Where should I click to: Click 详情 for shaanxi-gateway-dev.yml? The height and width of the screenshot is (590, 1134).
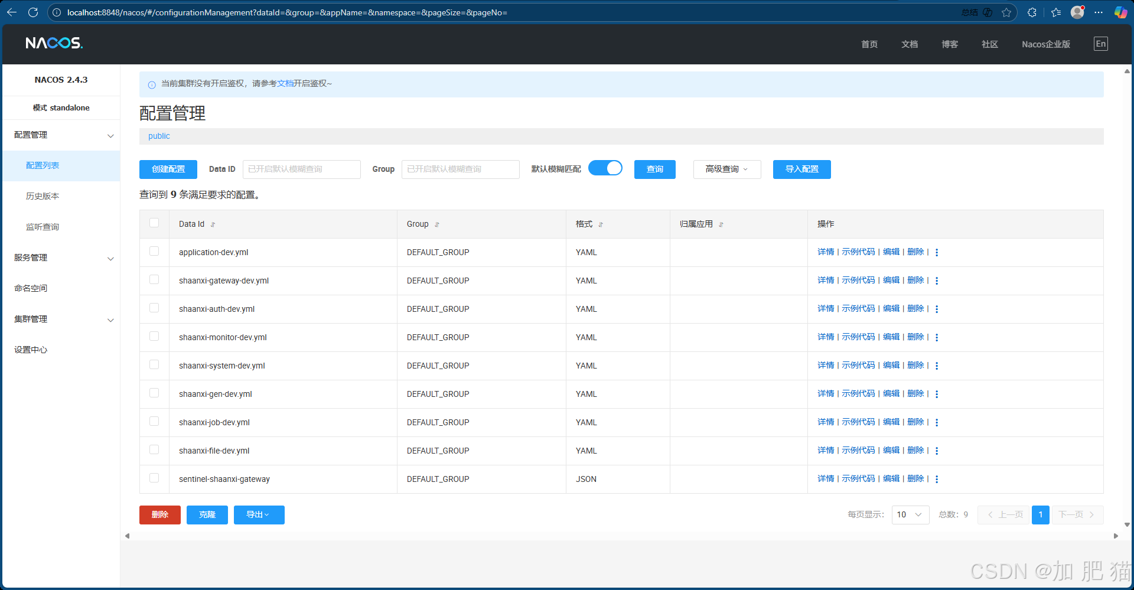826,280
